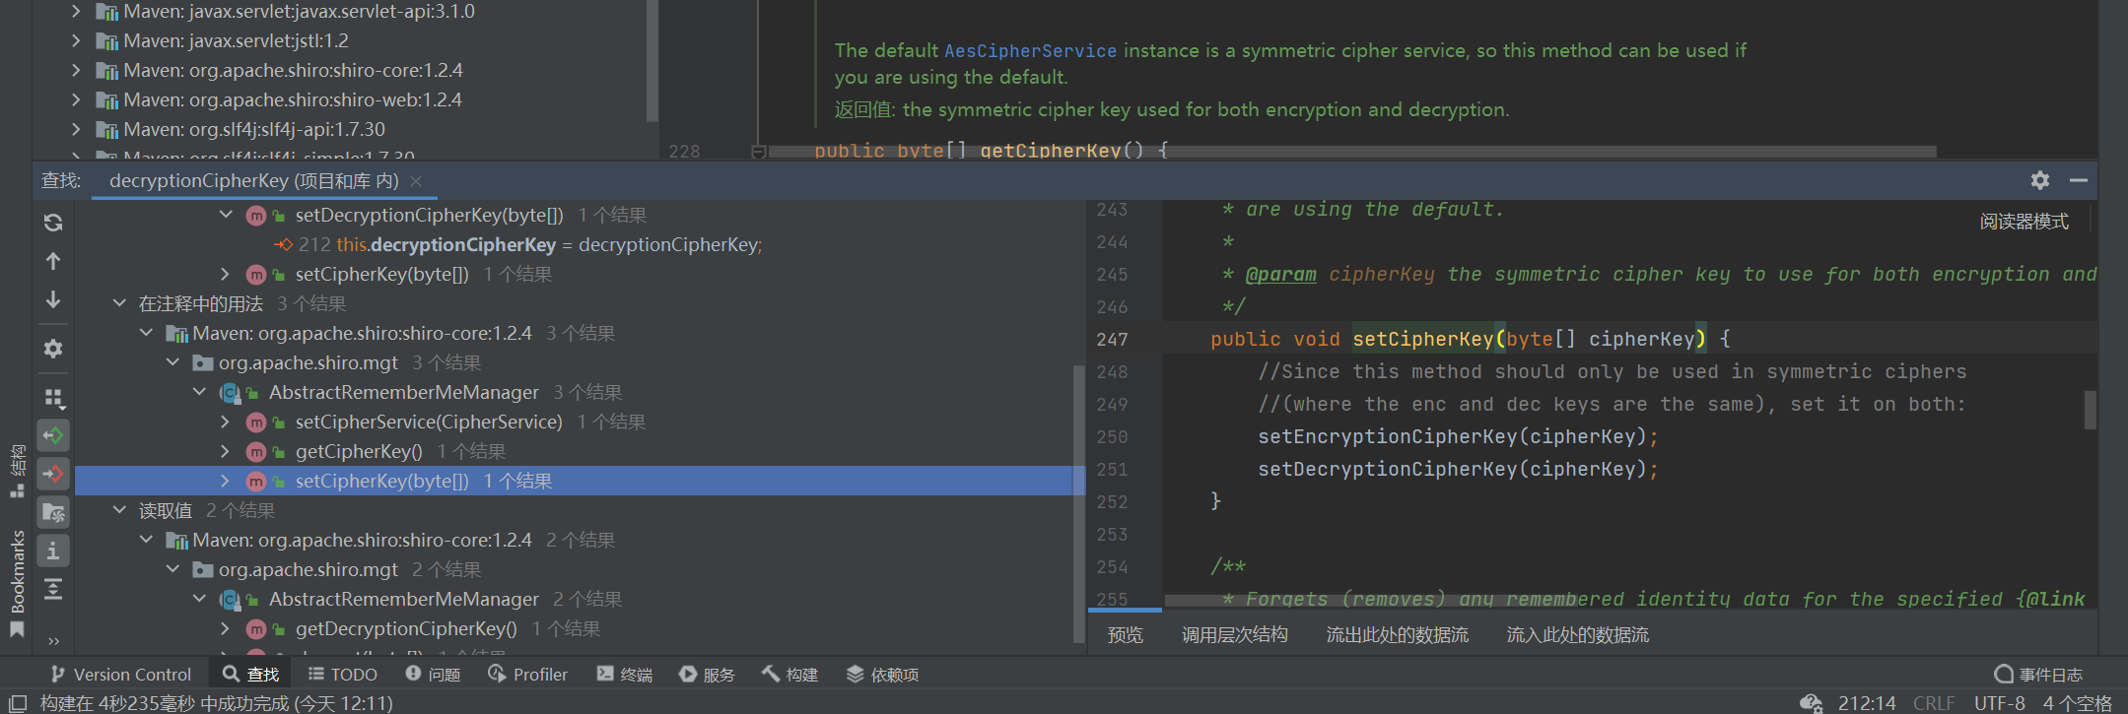The width and height of the screenshot is (2128, 714).
Task: Click preview editor vertical scrollbar
Action: [x=2090, y=410]
